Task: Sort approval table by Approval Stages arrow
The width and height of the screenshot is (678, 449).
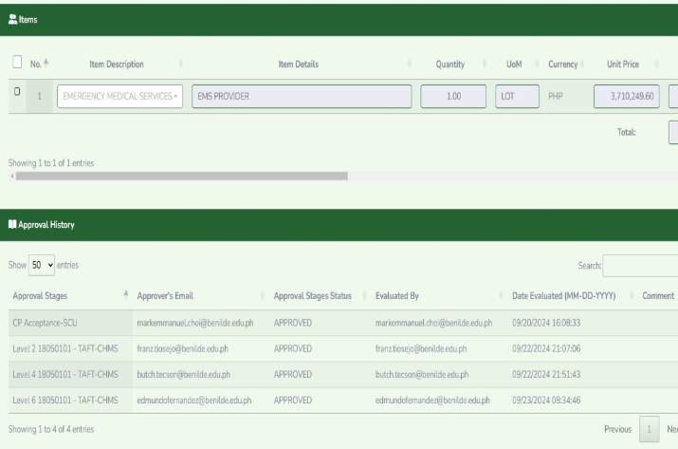Action: (x=126, y=297)
